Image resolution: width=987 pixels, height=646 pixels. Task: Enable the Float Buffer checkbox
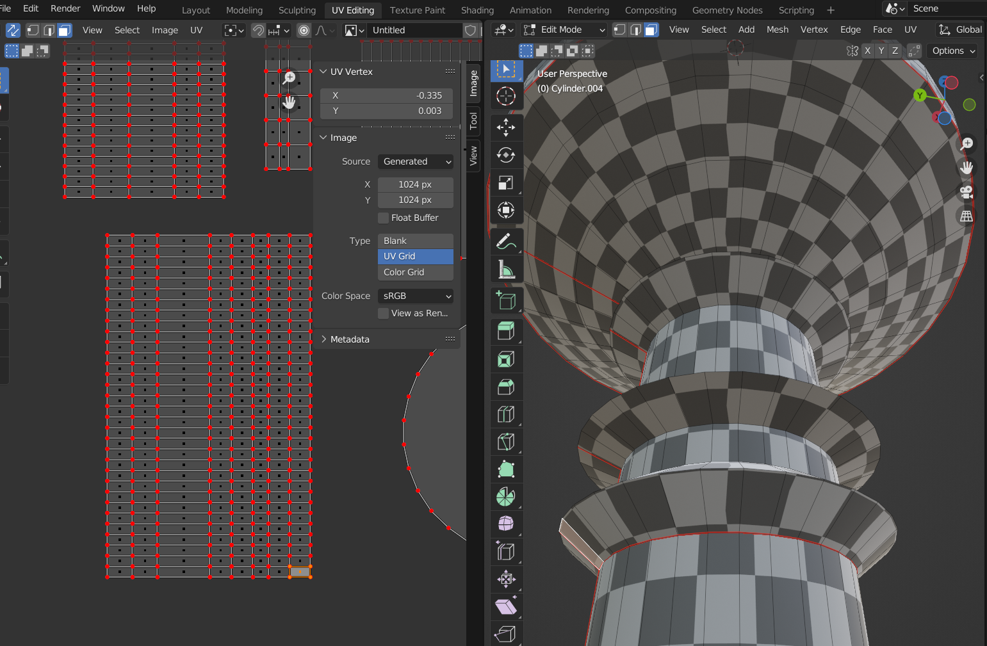pos(383,218)
